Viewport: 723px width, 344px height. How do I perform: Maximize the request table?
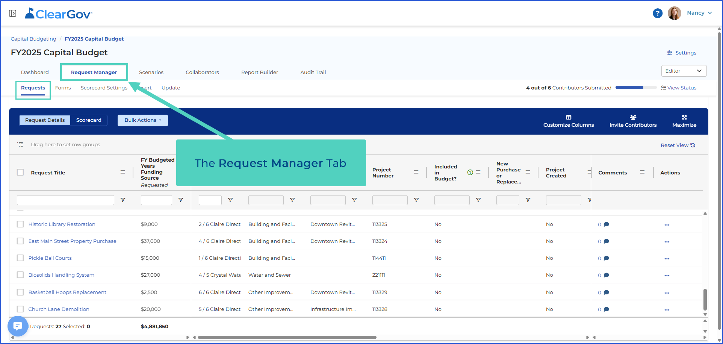(684, 121)
